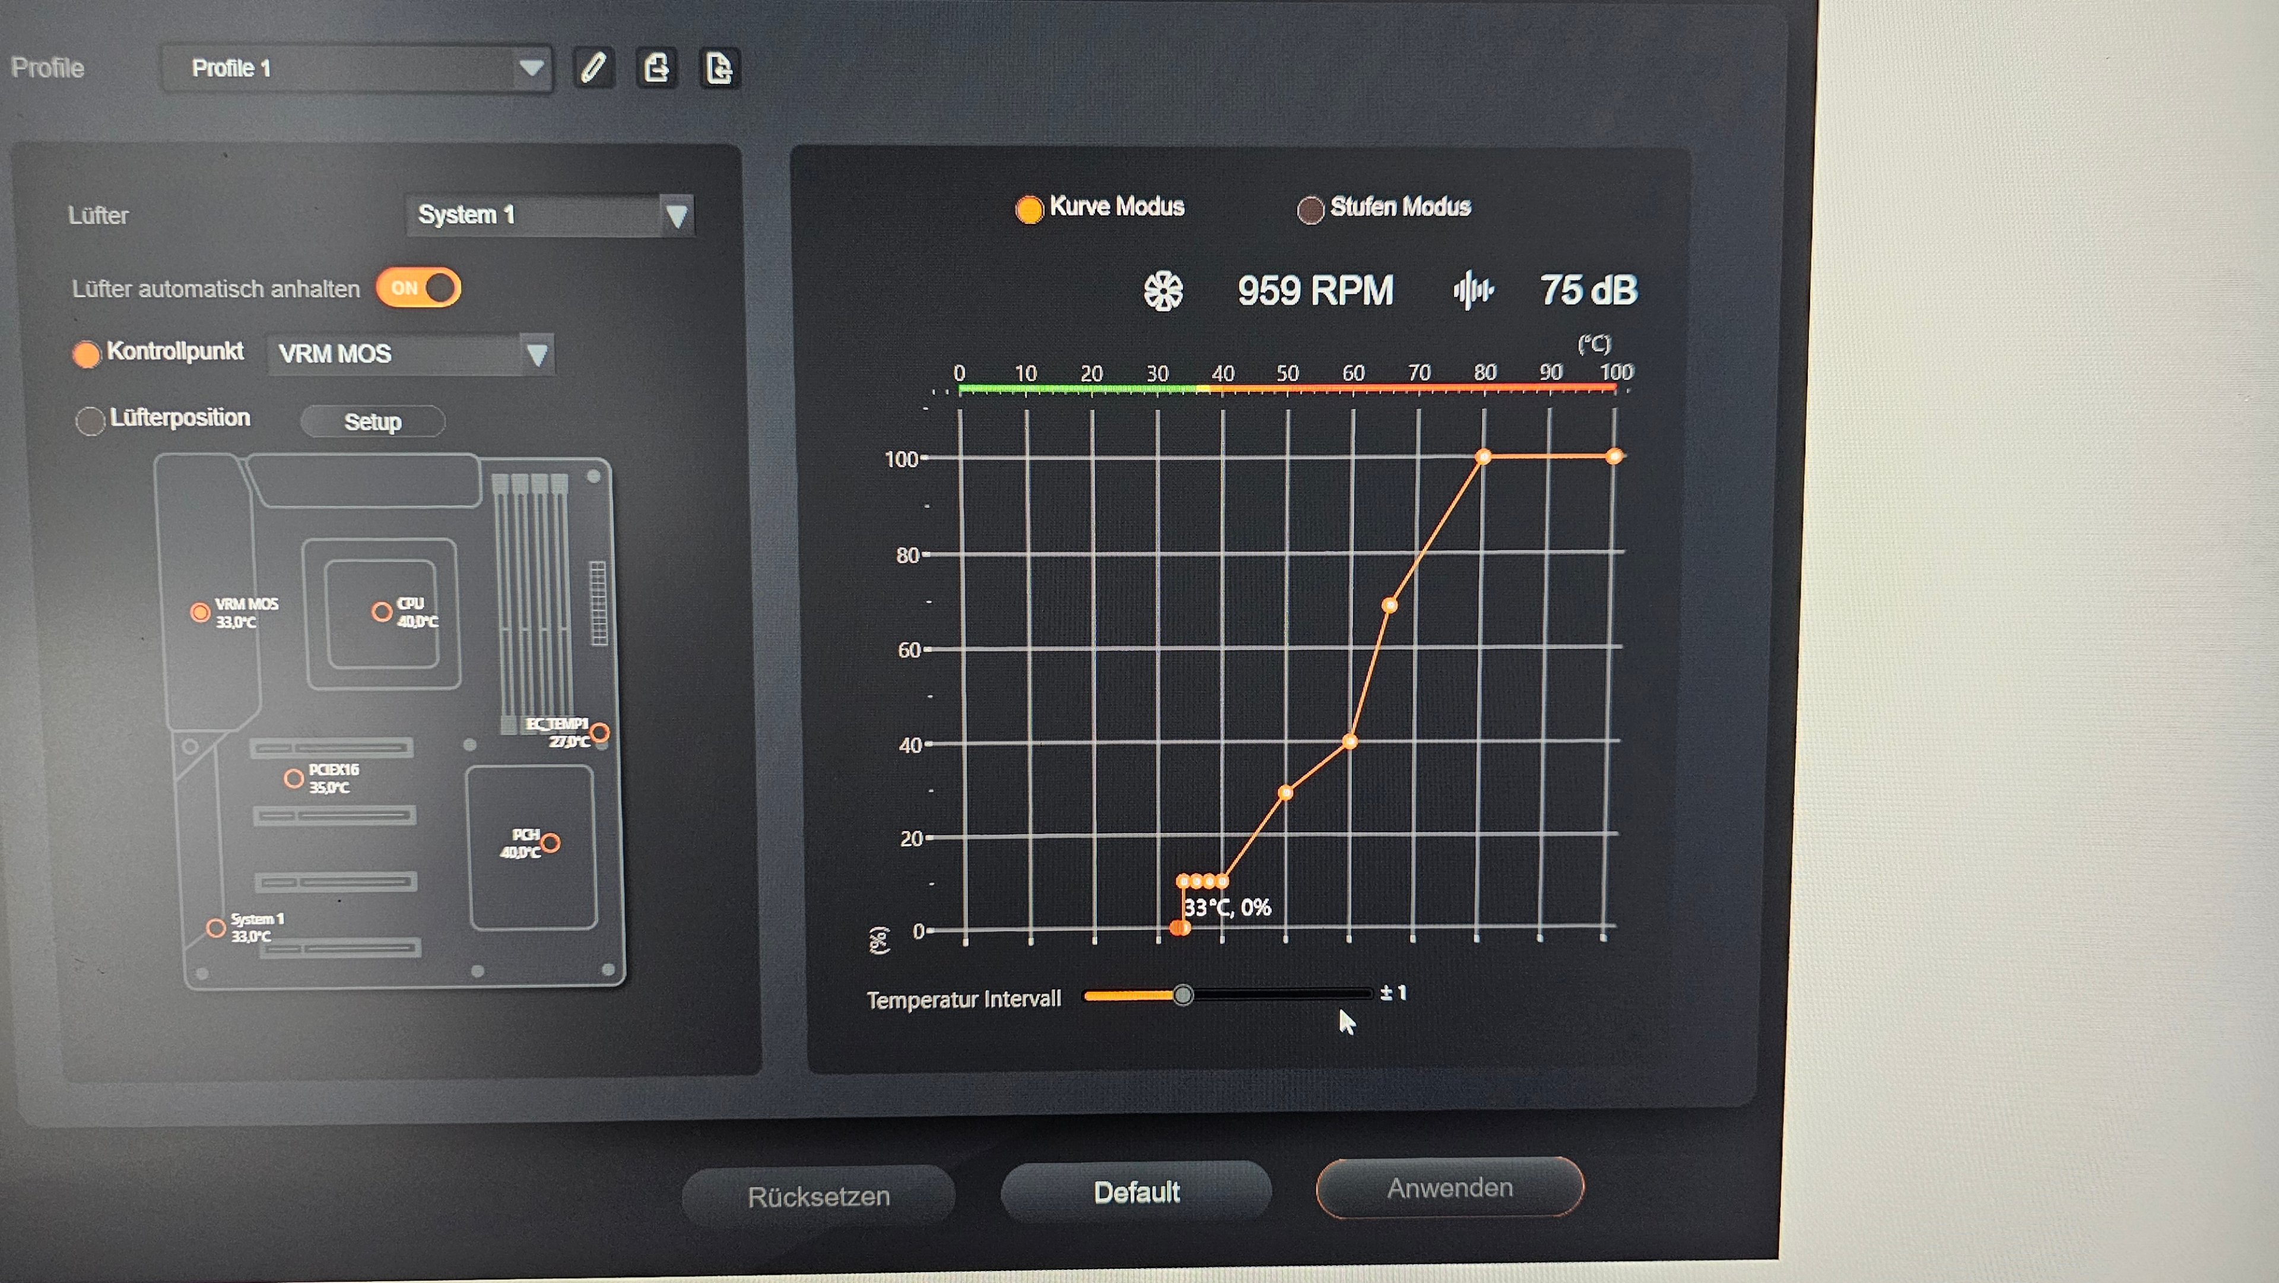The image size is (2279, 1283).
Task: Click the Setup button
Action: [373, 421]
